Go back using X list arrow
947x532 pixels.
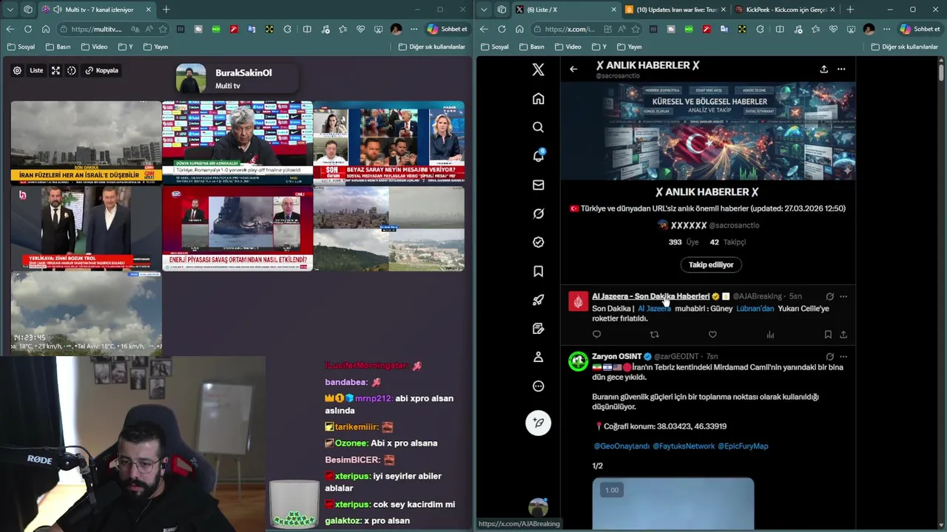pos(573,69)
